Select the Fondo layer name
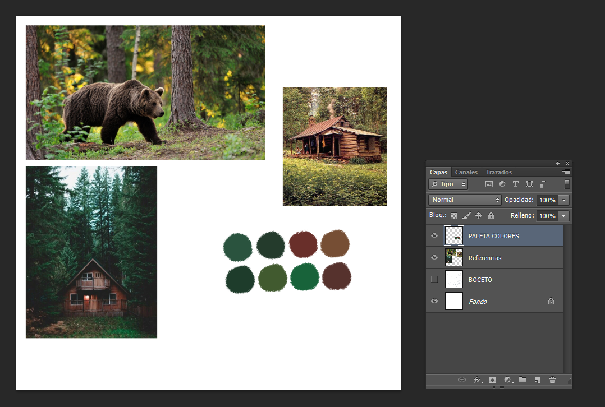The image size is (605, 407). coord(478,302)
